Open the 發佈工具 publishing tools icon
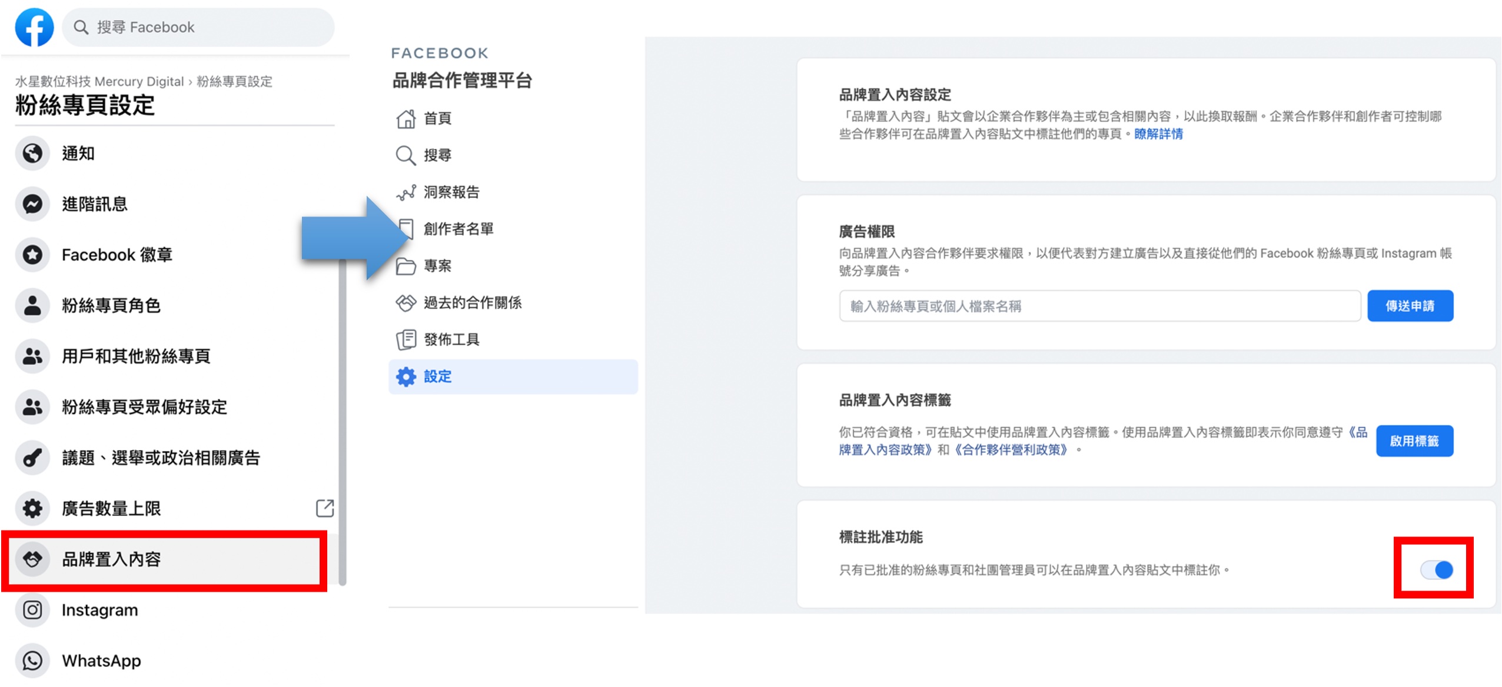This screenshot has width=1502, height=687. [x=406, y=339]
